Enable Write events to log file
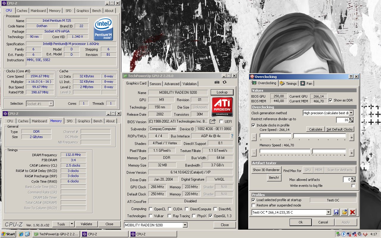 (353, 186)
